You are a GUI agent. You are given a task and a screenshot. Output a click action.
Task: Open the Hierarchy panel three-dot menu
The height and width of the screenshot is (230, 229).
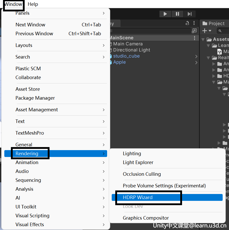(194, 23)
